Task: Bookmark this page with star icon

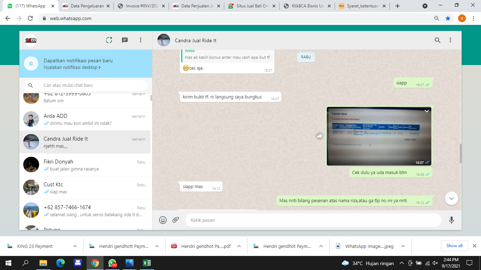Action: tap(448, 18)
